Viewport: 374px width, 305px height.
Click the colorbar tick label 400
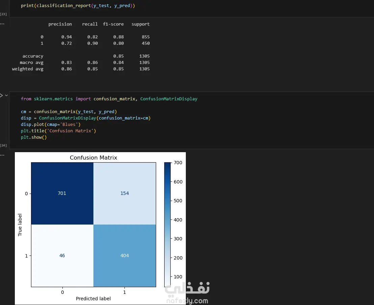click(x=178, y=220)
